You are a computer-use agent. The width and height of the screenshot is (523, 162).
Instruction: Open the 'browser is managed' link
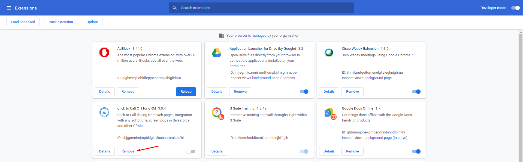coord(250,36)
